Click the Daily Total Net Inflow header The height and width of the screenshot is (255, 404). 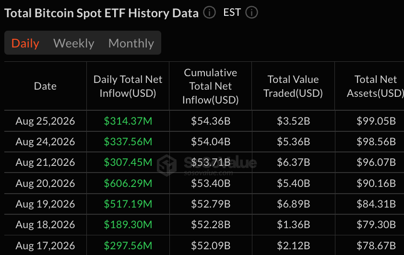[128, 86]
